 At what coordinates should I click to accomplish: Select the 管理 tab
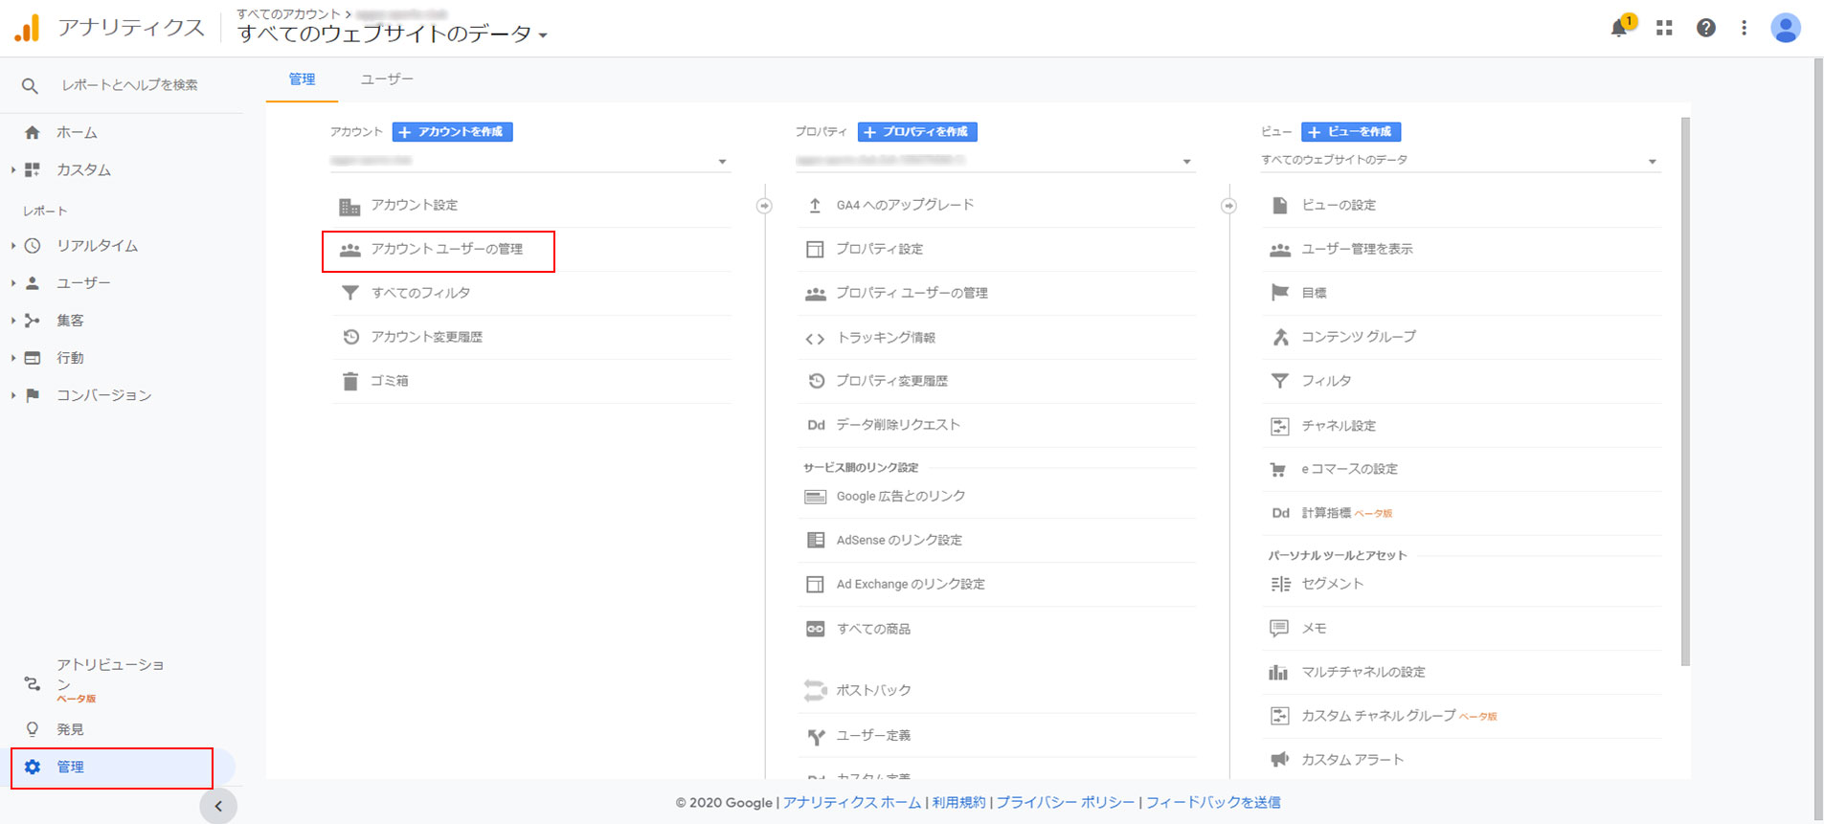click(x=302, y=79)
